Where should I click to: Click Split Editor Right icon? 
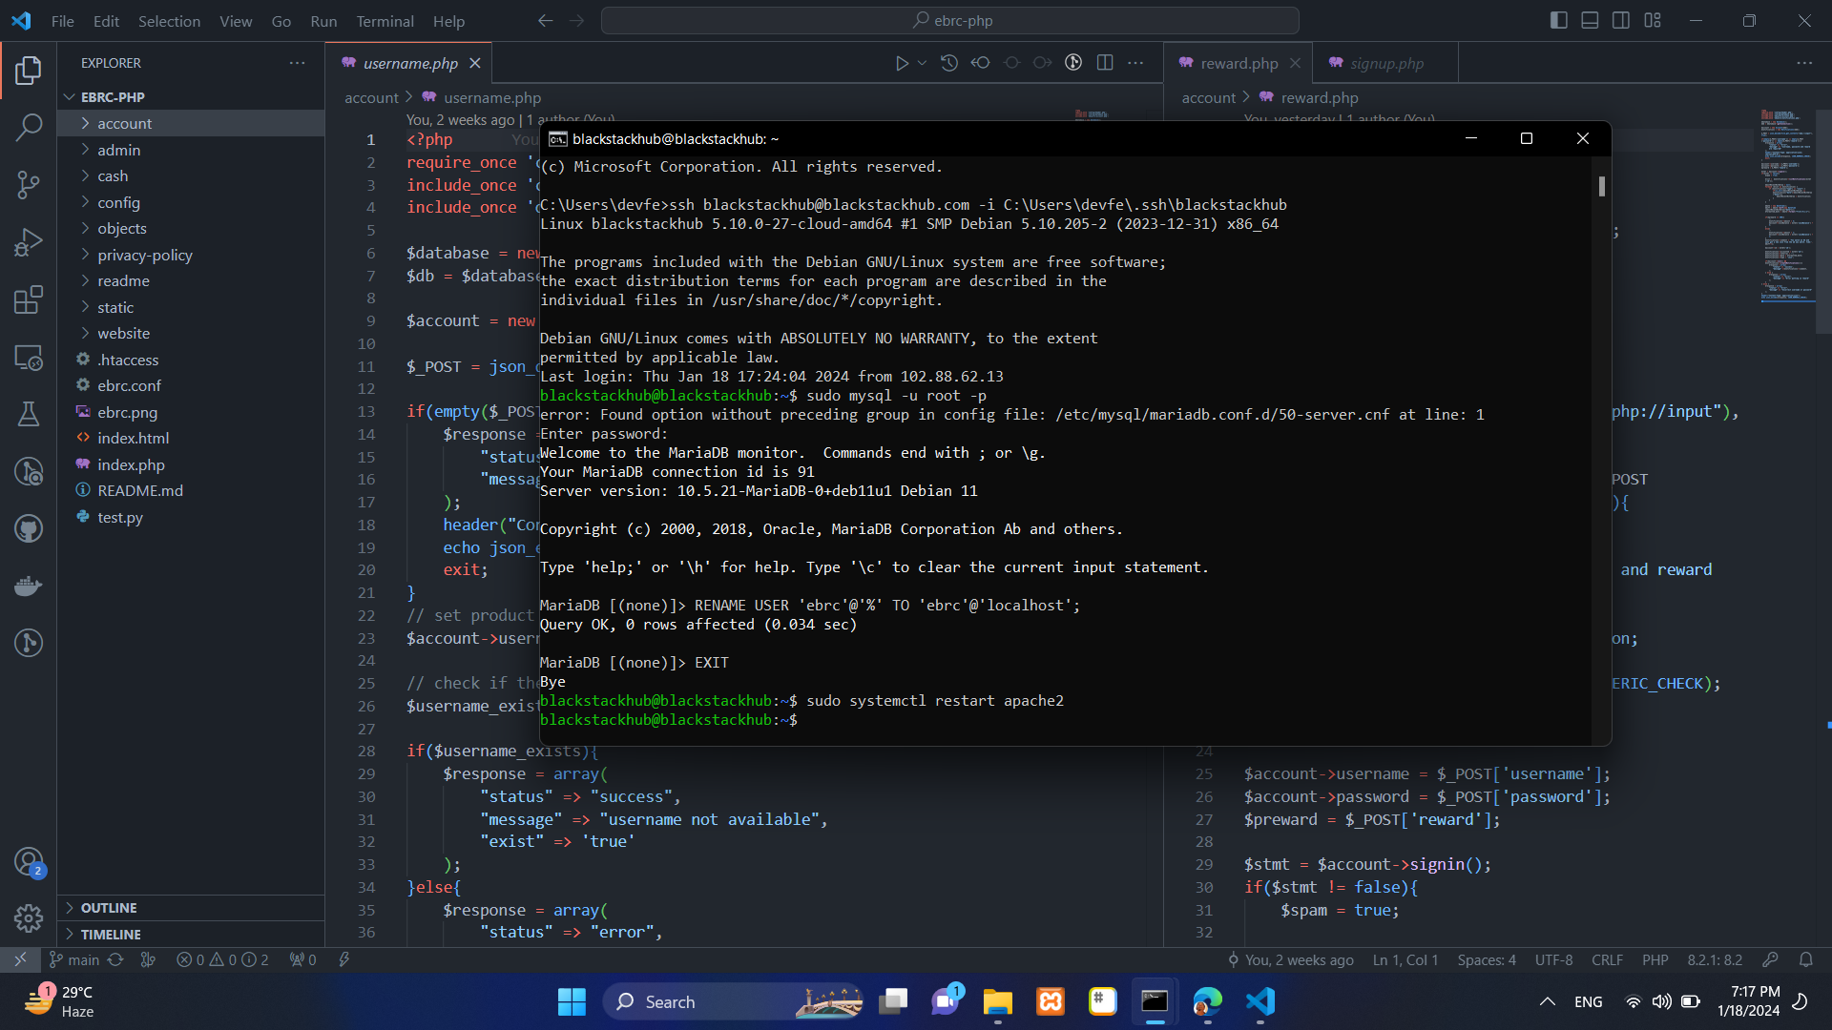click(1105, 63)
